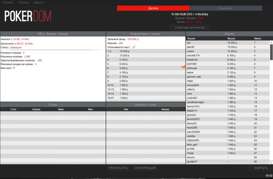273x179 pixels.
Task: Select player row kenny1814
Action: tap(228, 106)
